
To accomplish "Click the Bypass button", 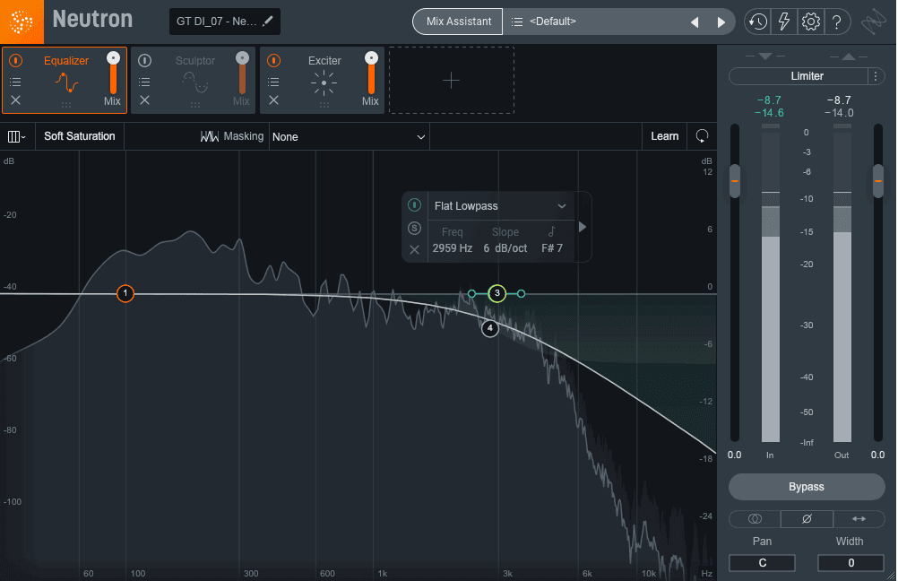I will 807,487.
